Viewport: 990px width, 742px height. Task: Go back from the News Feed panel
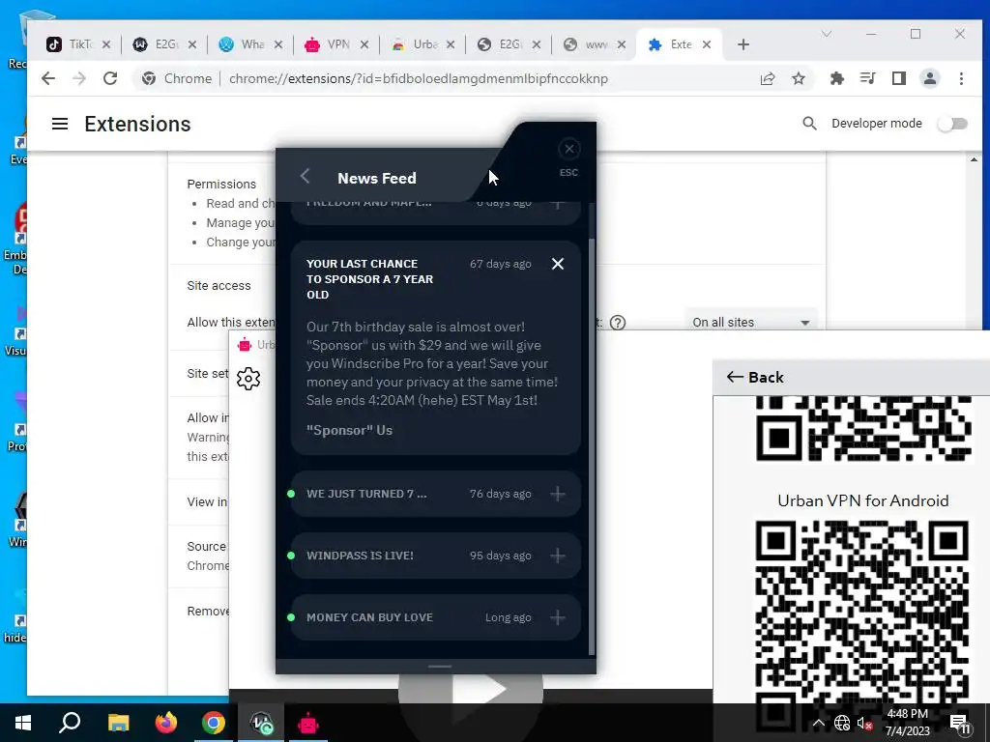tap(305, 176)
